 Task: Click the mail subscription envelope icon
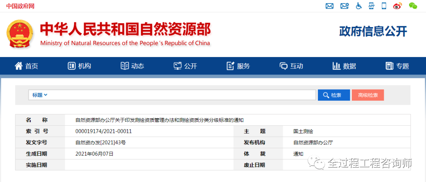pyautogui.click(x=344, y=6)
